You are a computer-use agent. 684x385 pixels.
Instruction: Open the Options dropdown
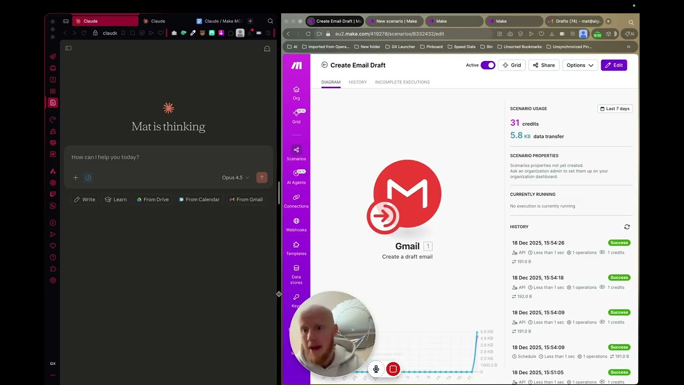tap(580, 65)
